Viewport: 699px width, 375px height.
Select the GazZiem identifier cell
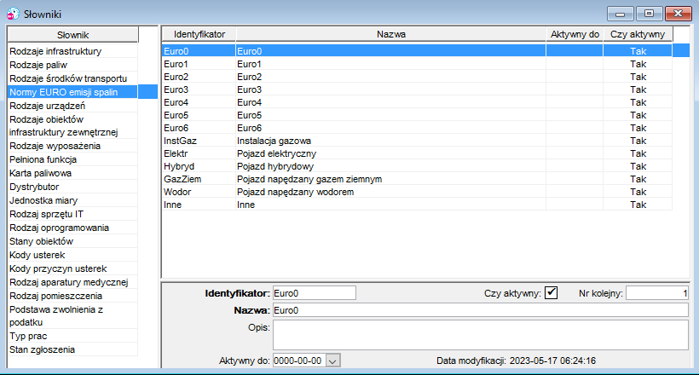199,179
